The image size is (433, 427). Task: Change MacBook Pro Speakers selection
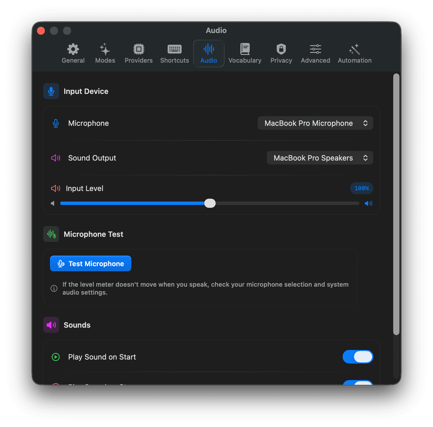(x=319, y=158)
